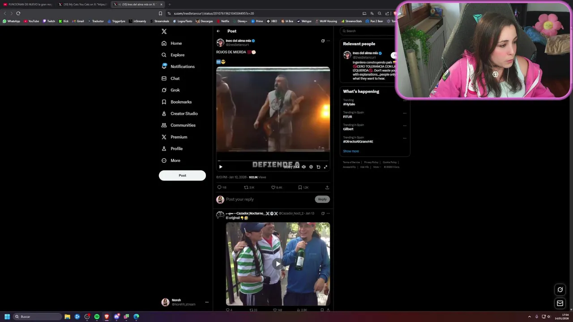Click Show more under trends

coord(351,151)
